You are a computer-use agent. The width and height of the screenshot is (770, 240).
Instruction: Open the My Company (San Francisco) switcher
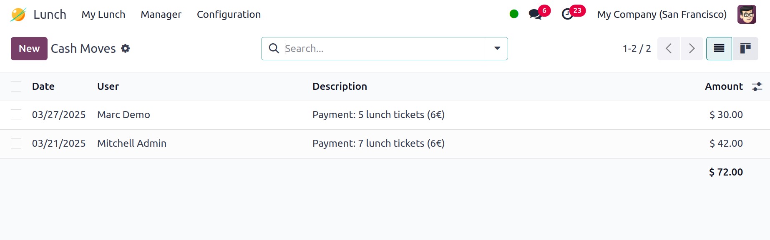click(x=662, y=15)
